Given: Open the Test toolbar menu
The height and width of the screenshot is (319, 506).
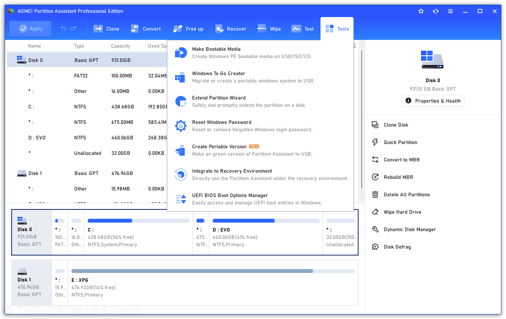Looking at the screenshot, I should (302, 29).
